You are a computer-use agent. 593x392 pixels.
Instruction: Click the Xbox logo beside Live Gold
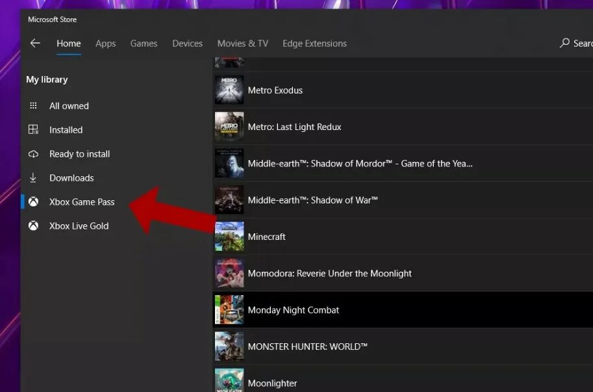(x=33, y=226)
